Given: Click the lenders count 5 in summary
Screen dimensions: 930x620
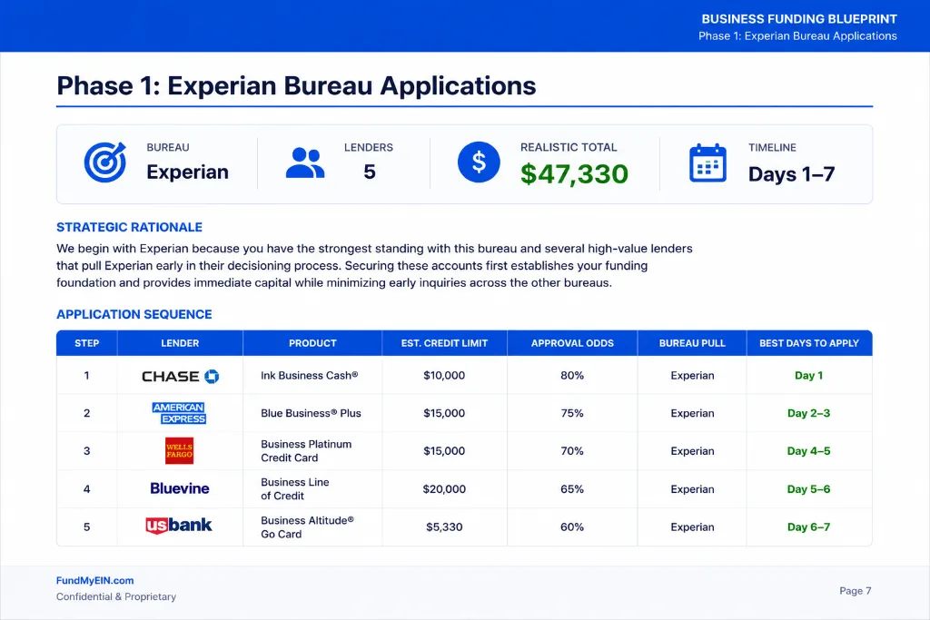Looking at the screenshot, I should point(369,172).
